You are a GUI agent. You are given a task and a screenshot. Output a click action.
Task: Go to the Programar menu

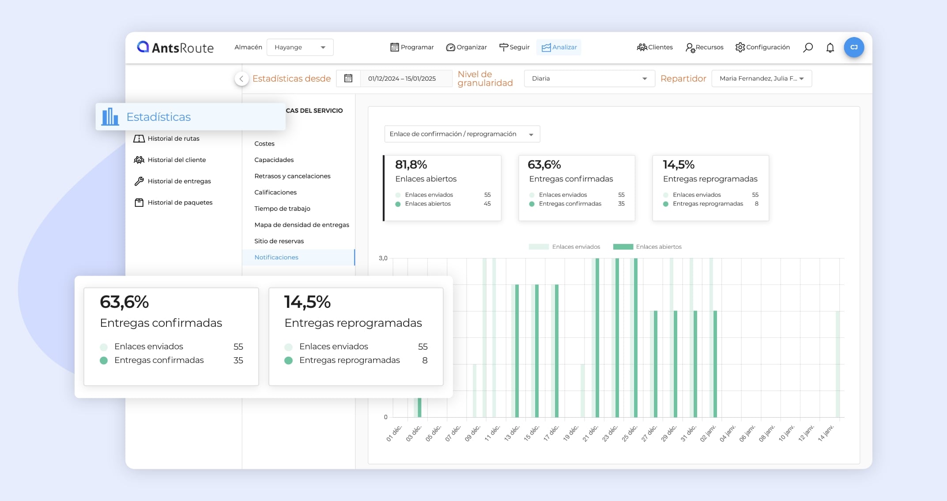point(412,47)
